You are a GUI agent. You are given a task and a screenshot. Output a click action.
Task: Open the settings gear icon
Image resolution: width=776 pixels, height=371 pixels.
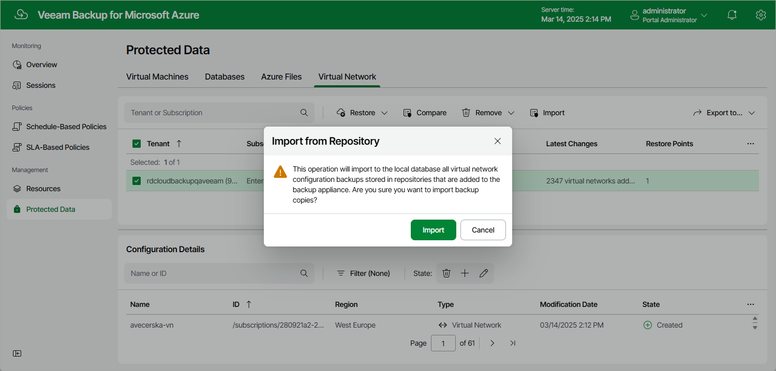coord(760,15)
